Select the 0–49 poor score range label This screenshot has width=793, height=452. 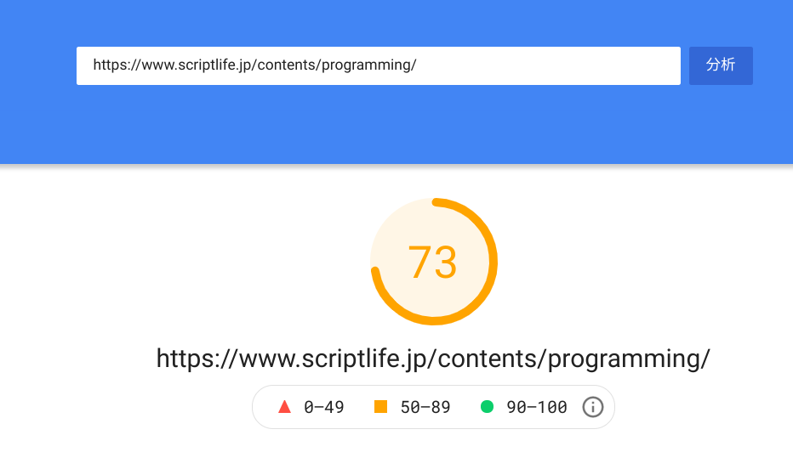324,407
